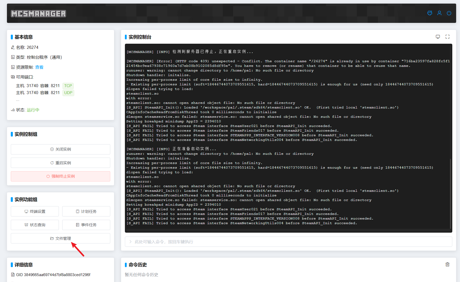Click the 详细信息 section title

[x=23, y=265]
